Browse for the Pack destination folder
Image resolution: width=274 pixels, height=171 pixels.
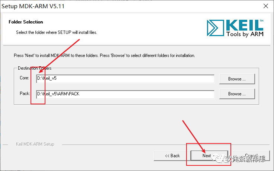(x=237, y=94)
